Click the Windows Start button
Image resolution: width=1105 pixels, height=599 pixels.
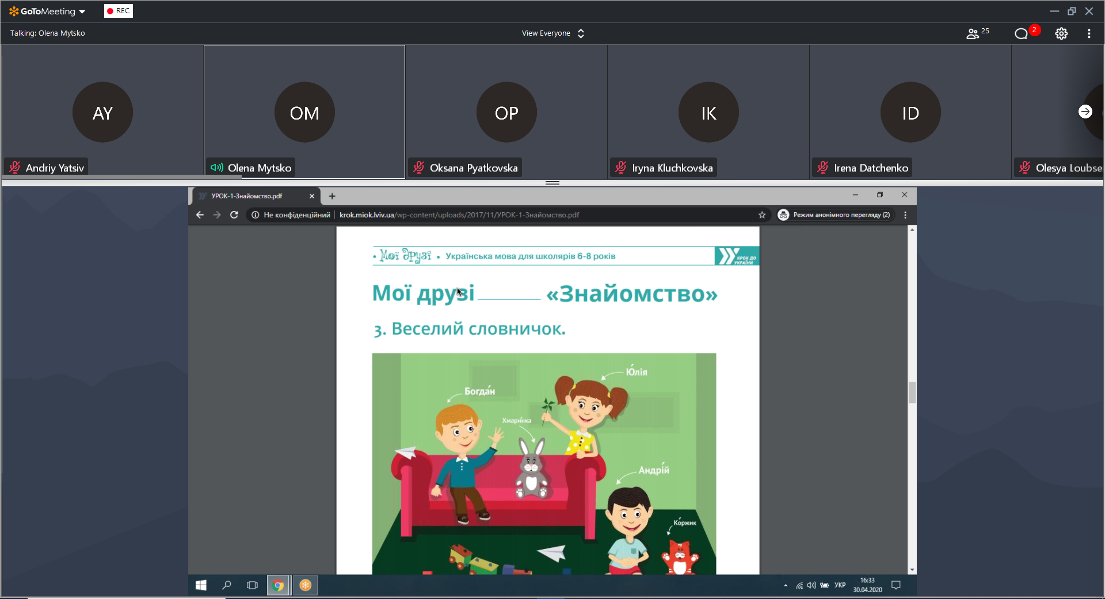(x=201, y=585)
